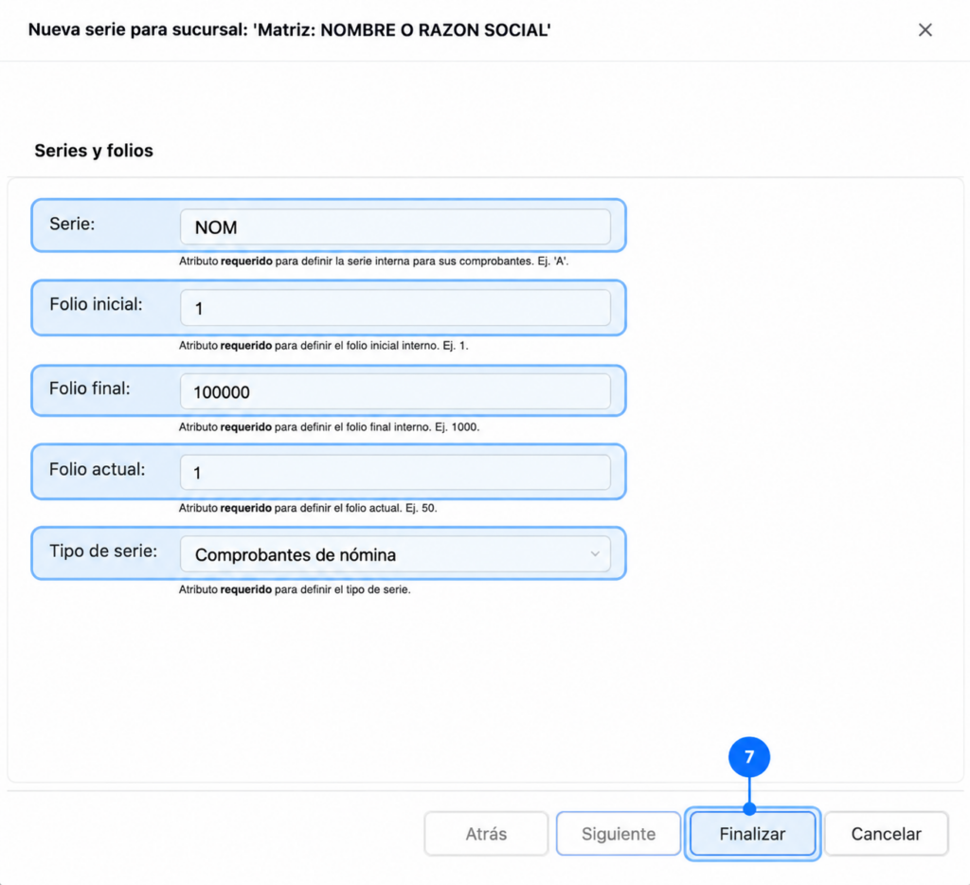The image size is (970, 885).
Task: Click the hint text mentioning Ej. 'A'
Action: coord(373,262)
